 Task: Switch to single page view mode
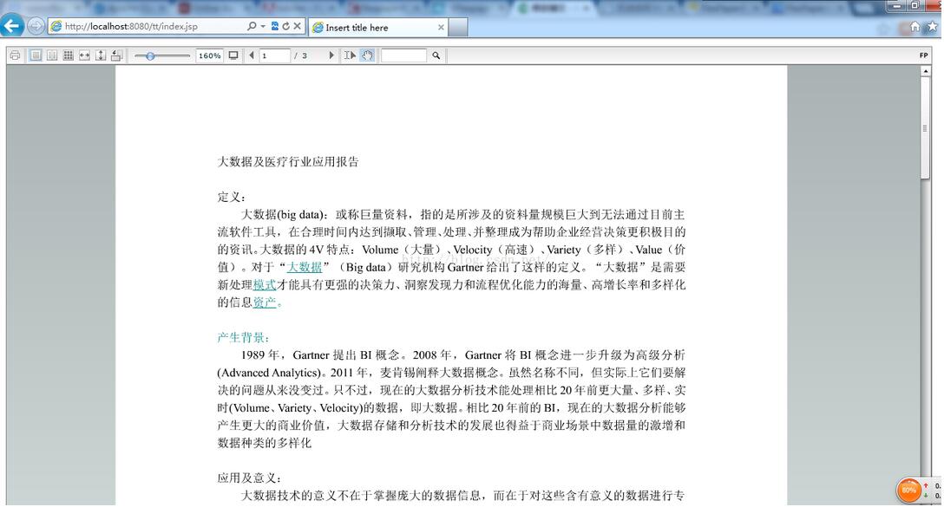[x=36, y=55]
